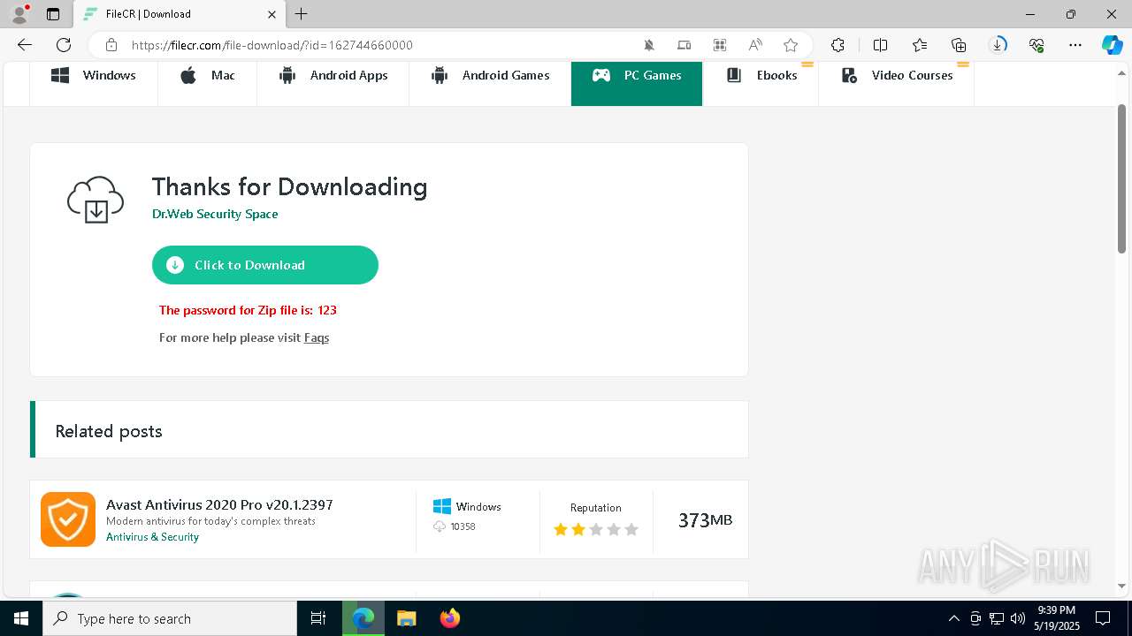Open the volume control tray icon

coord(1018,618)
